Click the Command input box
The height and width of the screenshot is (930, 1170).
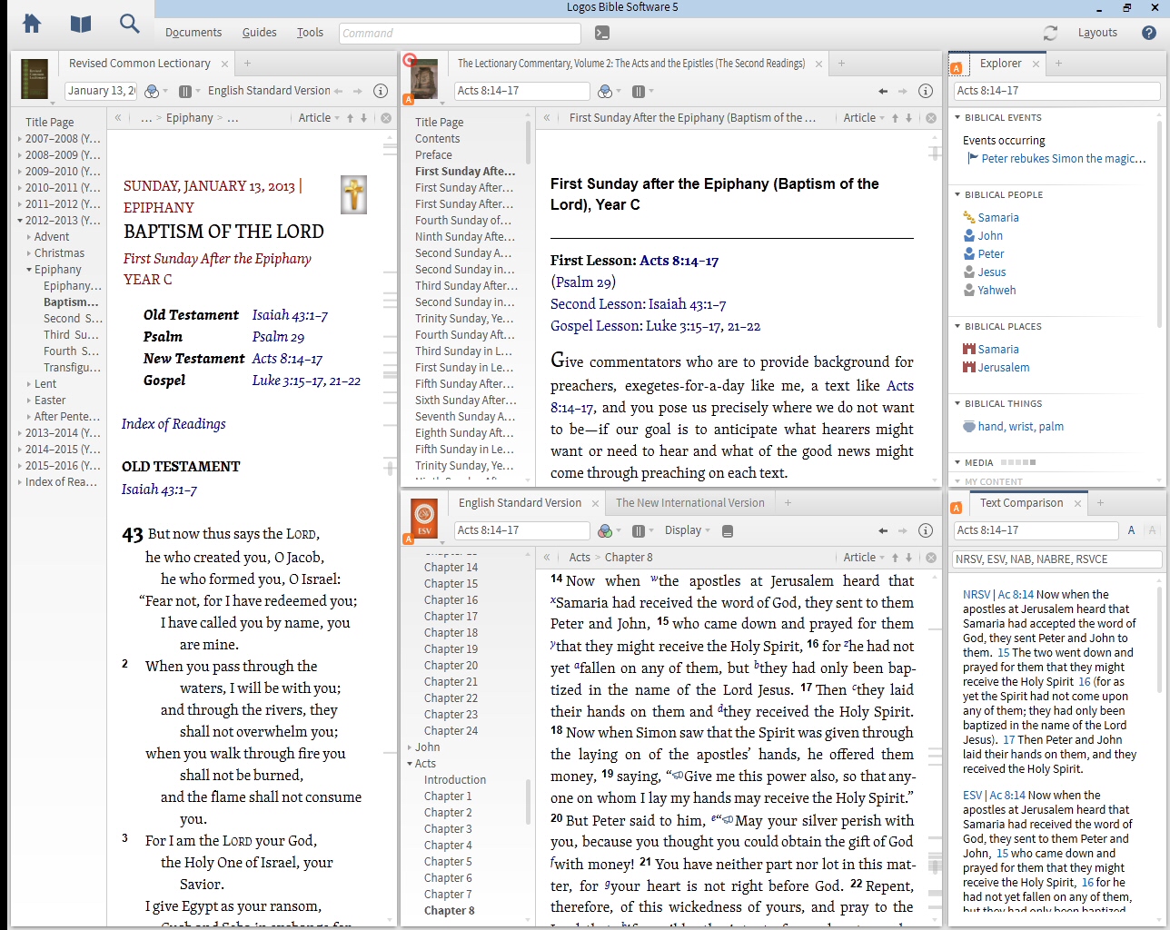[460, 33]
